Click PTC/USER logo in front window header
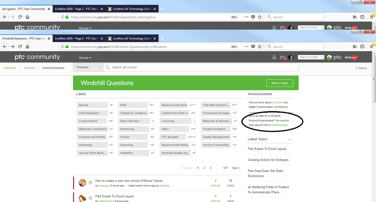The height and width of the screenshot is (202, 376). point(351,57)
